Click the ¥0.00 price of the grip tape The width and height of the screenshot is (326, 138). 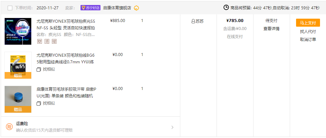(117, 89)
